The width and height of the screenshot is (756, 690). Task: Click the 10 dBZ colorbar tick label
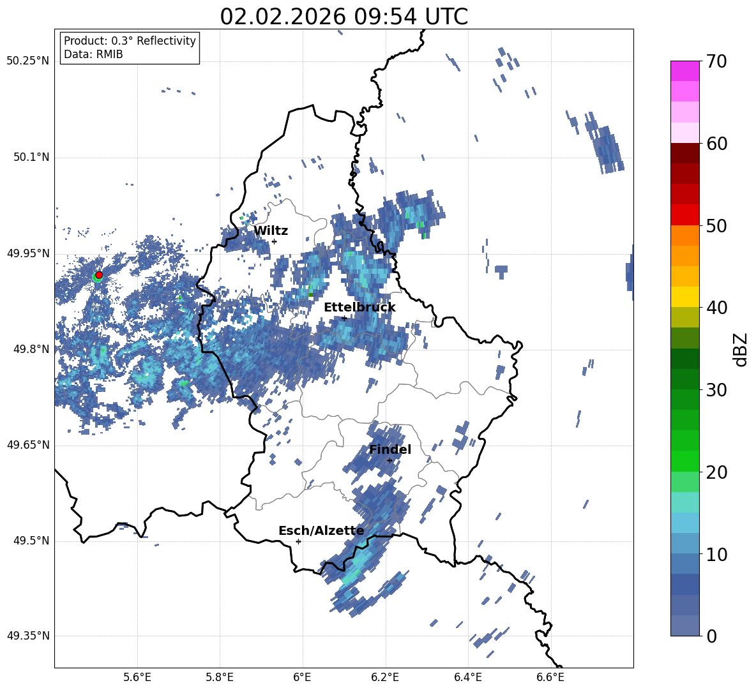coord(716,554)
